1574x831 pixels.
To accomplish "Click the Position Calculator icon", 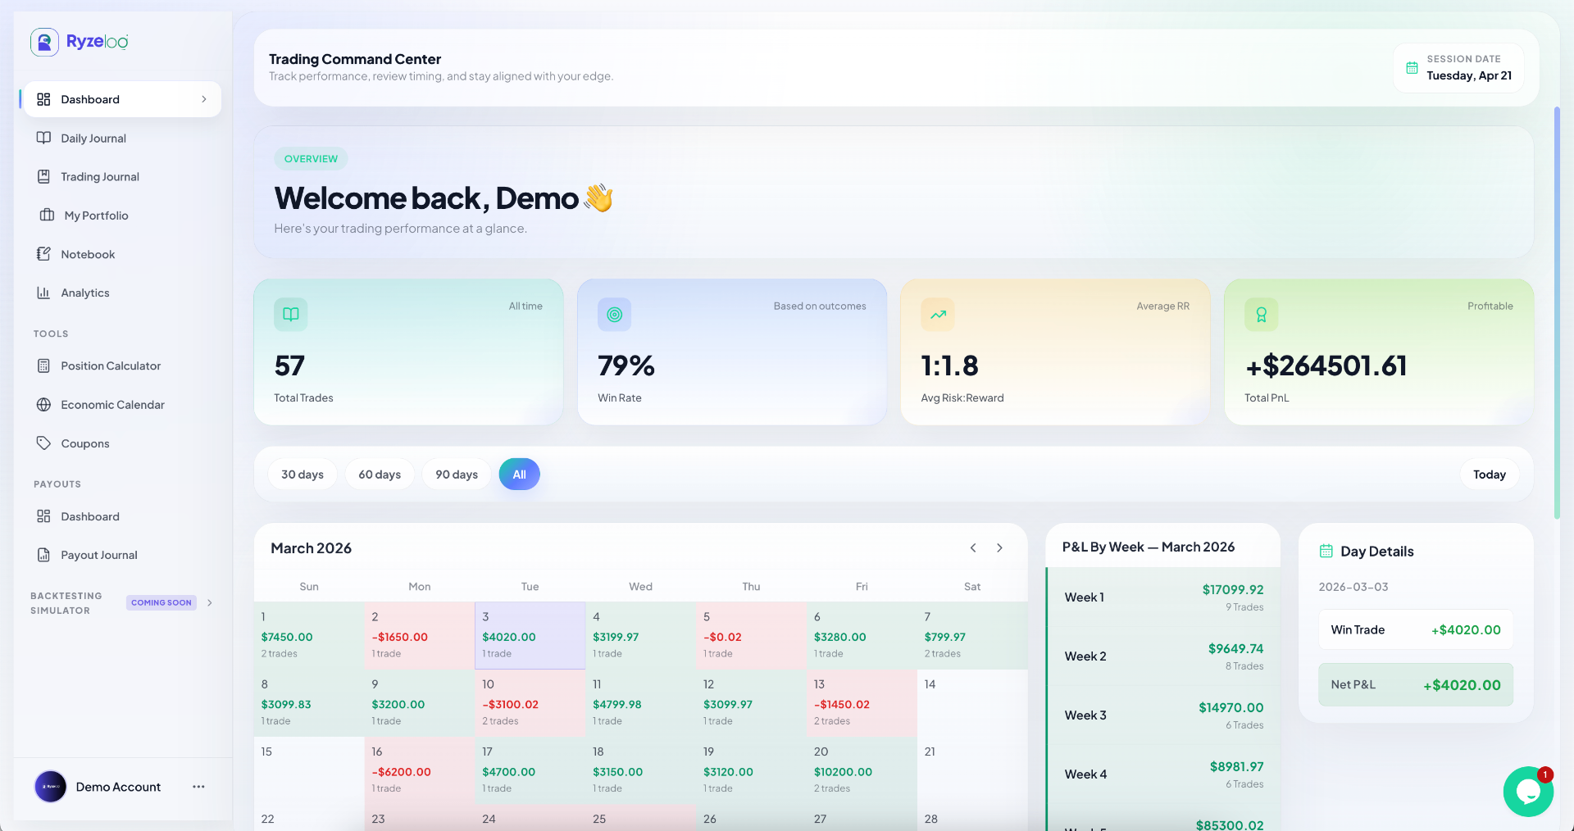I will [43, 366].
